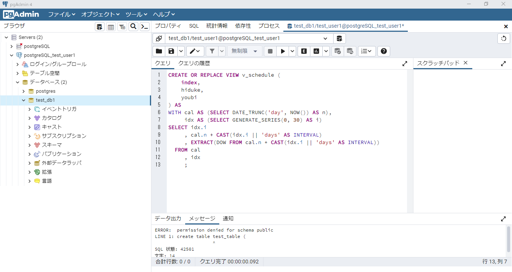512x272 pixels.
Task: Open Search Objects magnifier icon
Action: coord(133,27)
